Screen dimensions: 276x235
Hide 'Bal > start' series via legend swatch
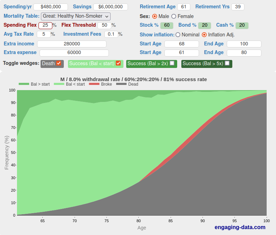coord(24,84)
